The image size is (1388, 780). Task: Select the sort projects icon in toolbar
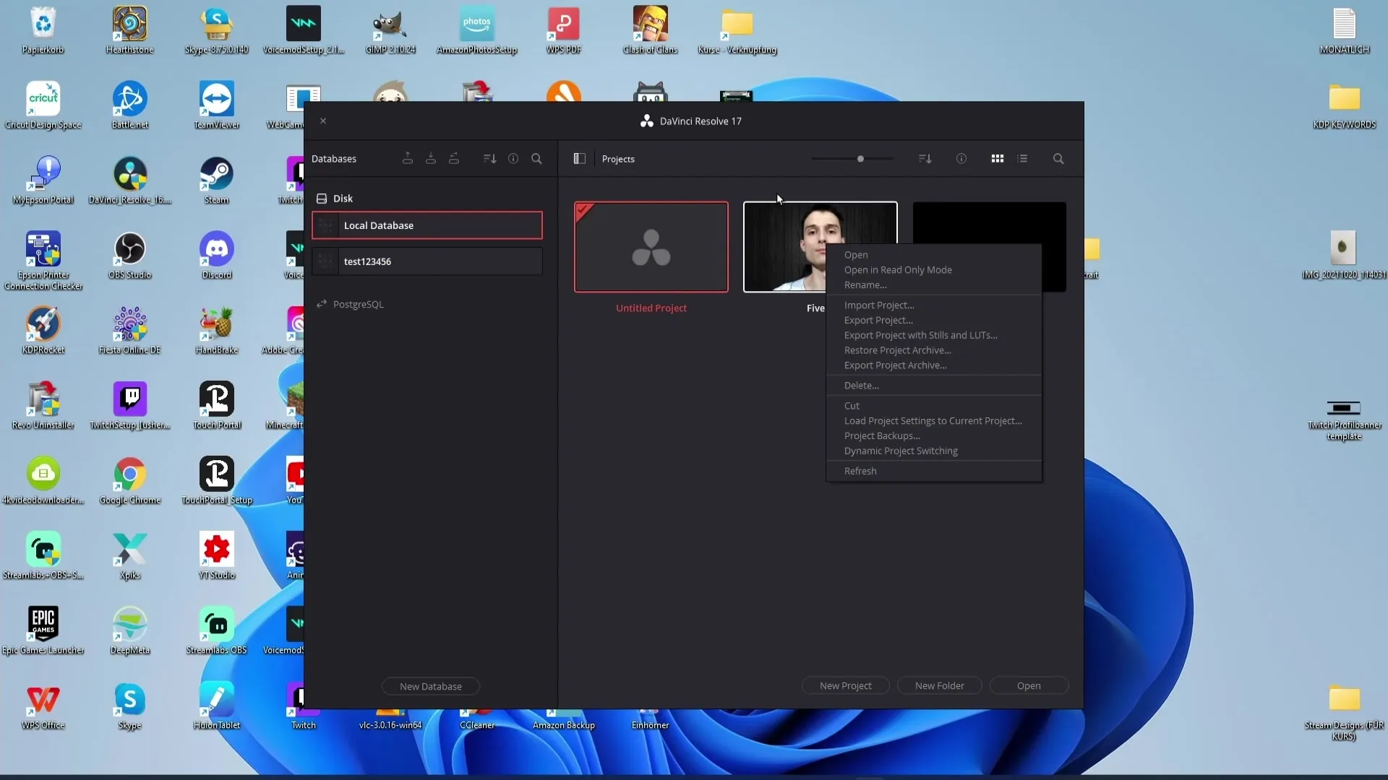925,159
